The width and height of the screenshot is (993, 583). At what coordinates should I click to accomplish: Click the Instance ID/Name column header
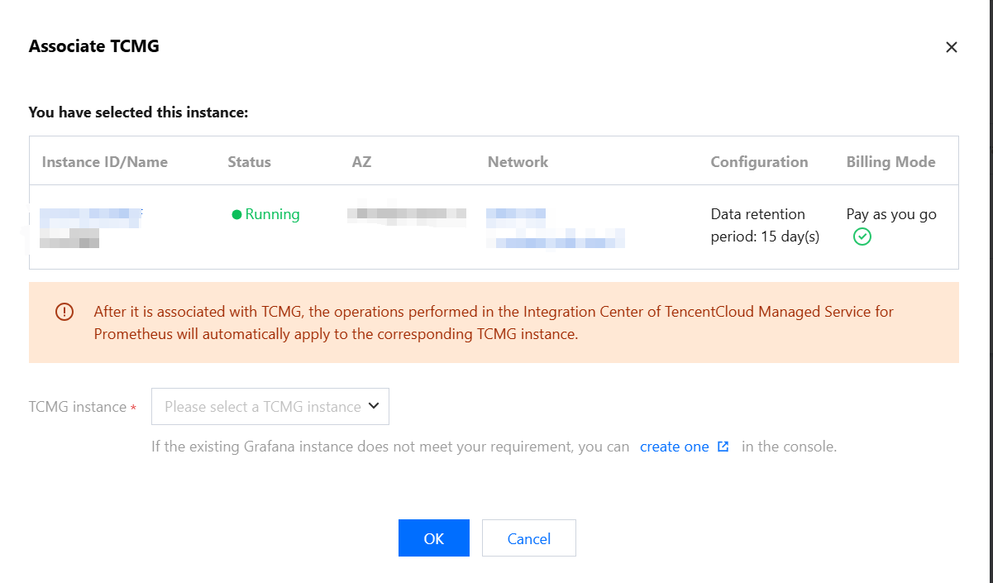pyautogui.click(x=105, y=162)
